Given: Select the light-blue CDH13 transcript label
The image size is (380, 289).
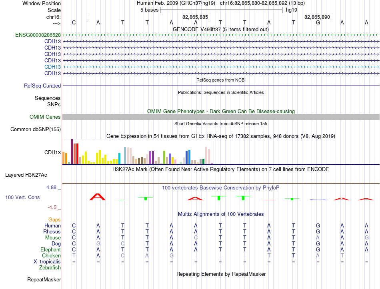Looking at the screenshot, I should (x=52, y=67).
